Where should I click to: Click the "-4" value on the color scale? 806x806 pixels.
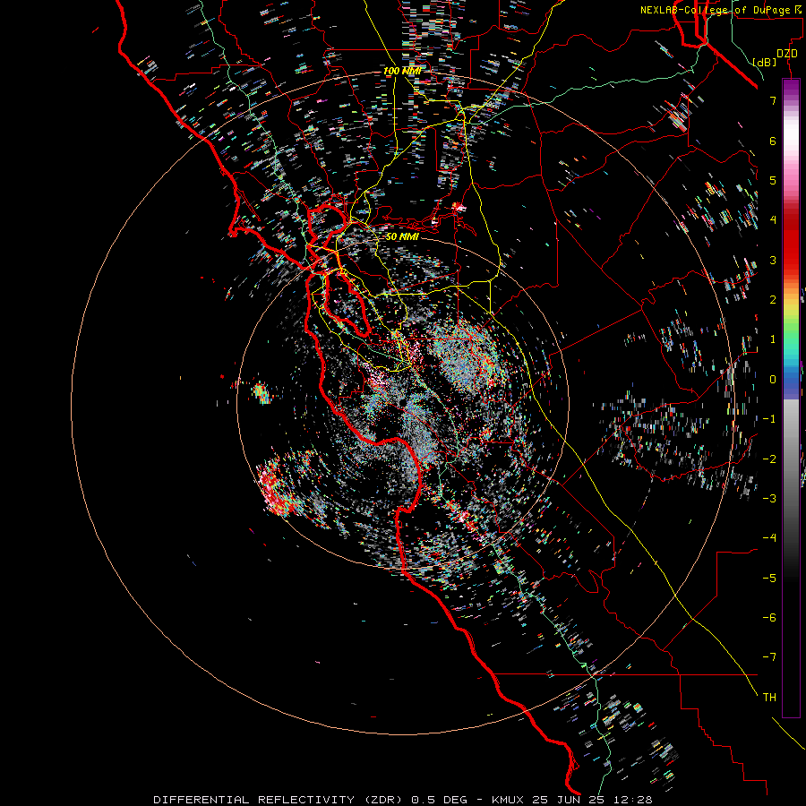[x=769, y=538]
